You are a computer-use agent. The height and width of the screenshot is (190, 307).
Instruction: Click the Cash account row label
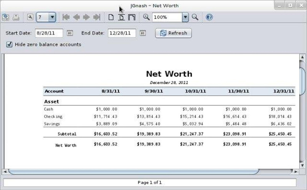tap(48, 109)
